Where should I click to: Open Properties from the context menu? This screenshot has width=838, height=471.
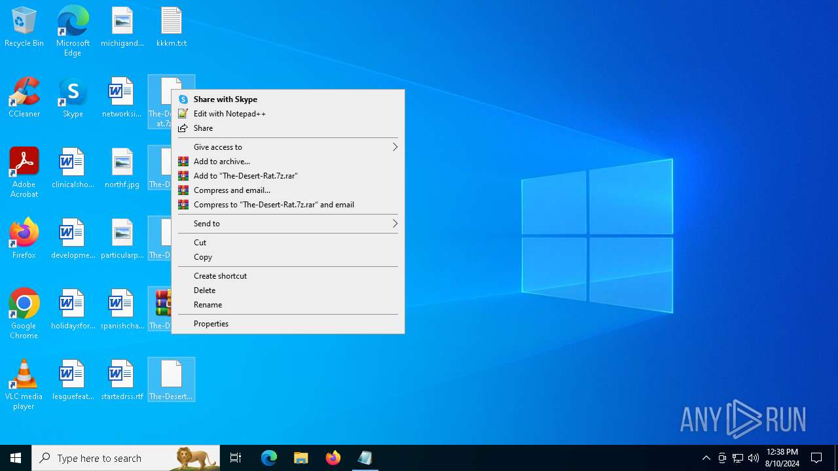(x=288, y=324)
